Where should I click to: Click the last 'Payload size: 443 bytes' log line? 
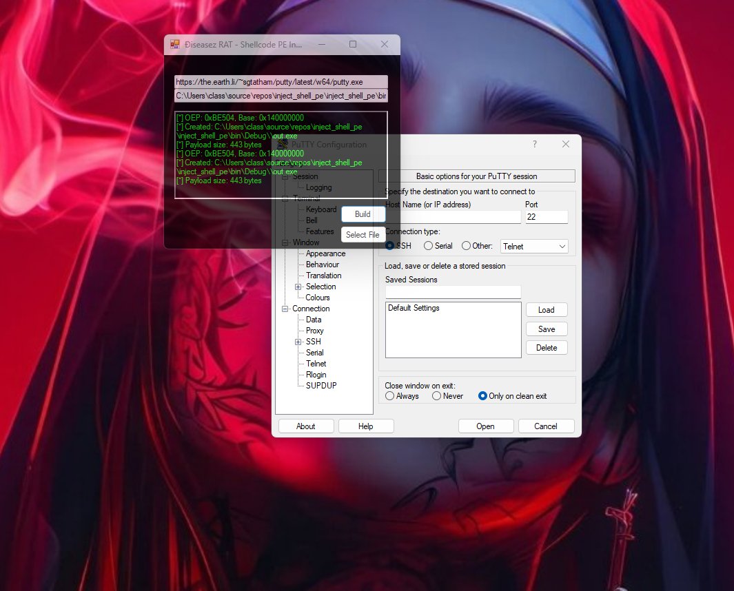tap(219, 180)
